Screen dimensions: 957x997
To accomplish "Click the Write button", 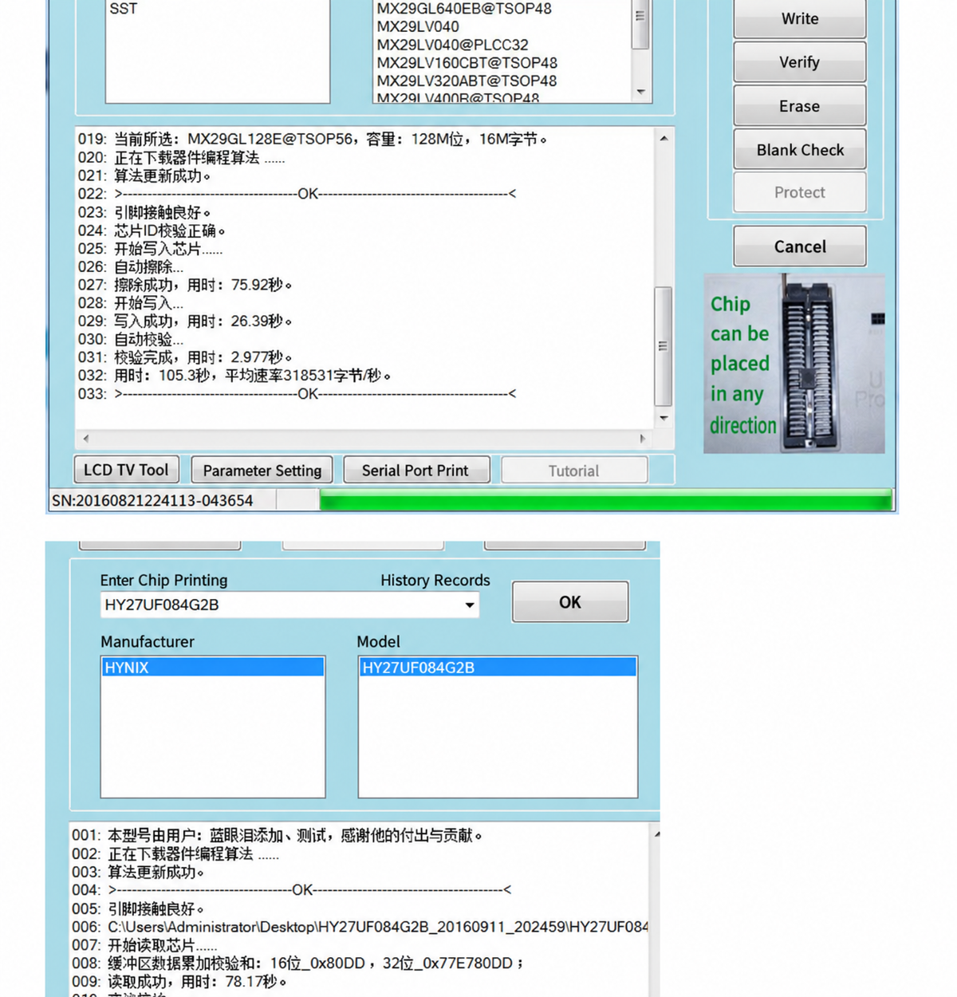I will 799,19.
